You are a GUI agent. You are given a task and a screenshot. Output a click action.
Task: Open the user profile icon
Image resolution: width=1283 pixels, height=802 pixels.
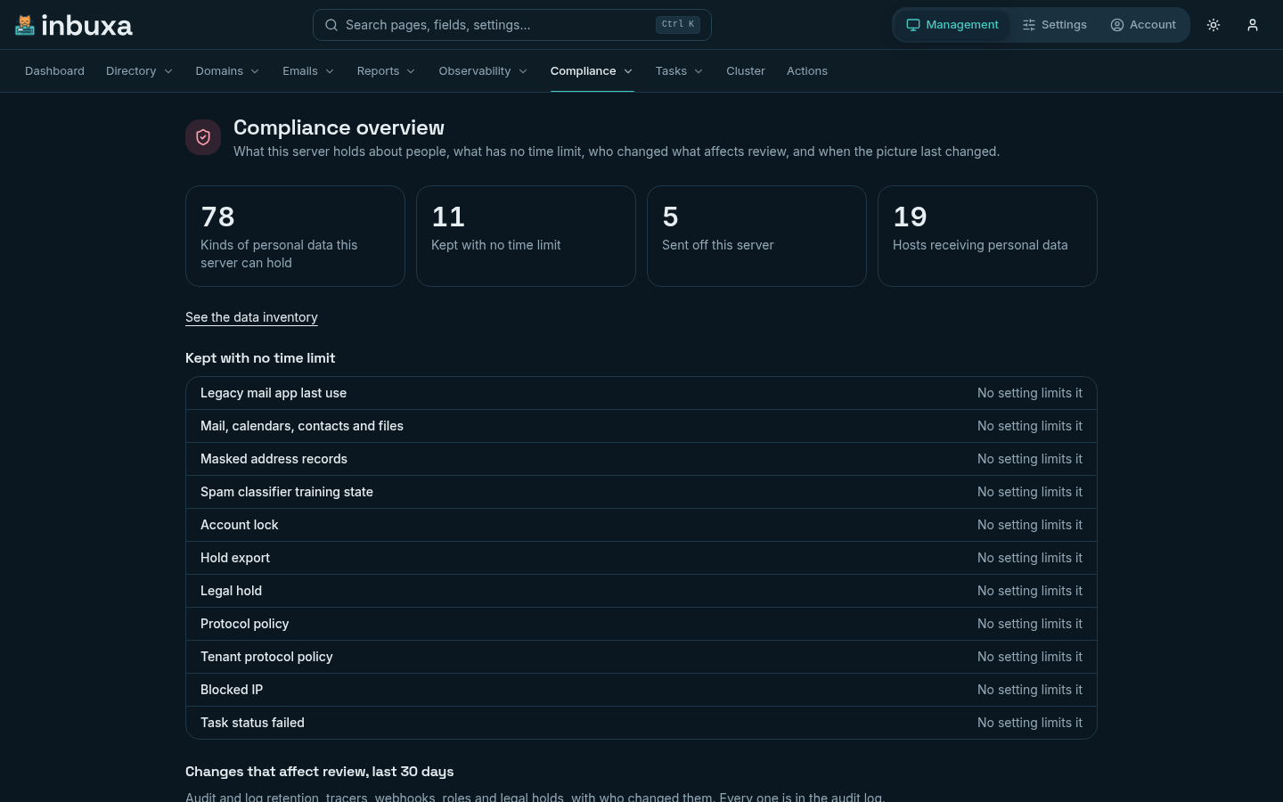point(1253,25)
